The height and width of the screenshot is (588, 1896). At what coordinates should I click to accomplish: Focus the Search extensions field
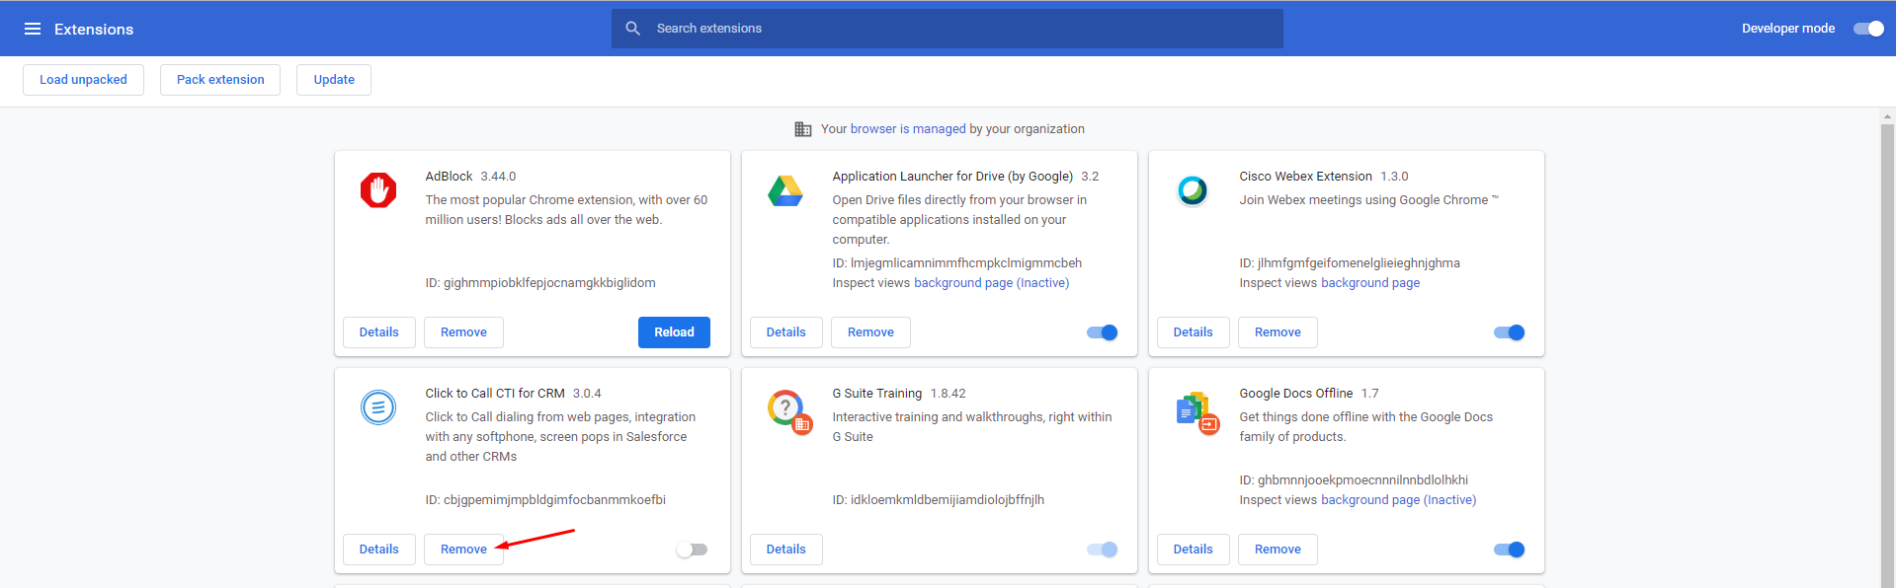coord(948,29)
